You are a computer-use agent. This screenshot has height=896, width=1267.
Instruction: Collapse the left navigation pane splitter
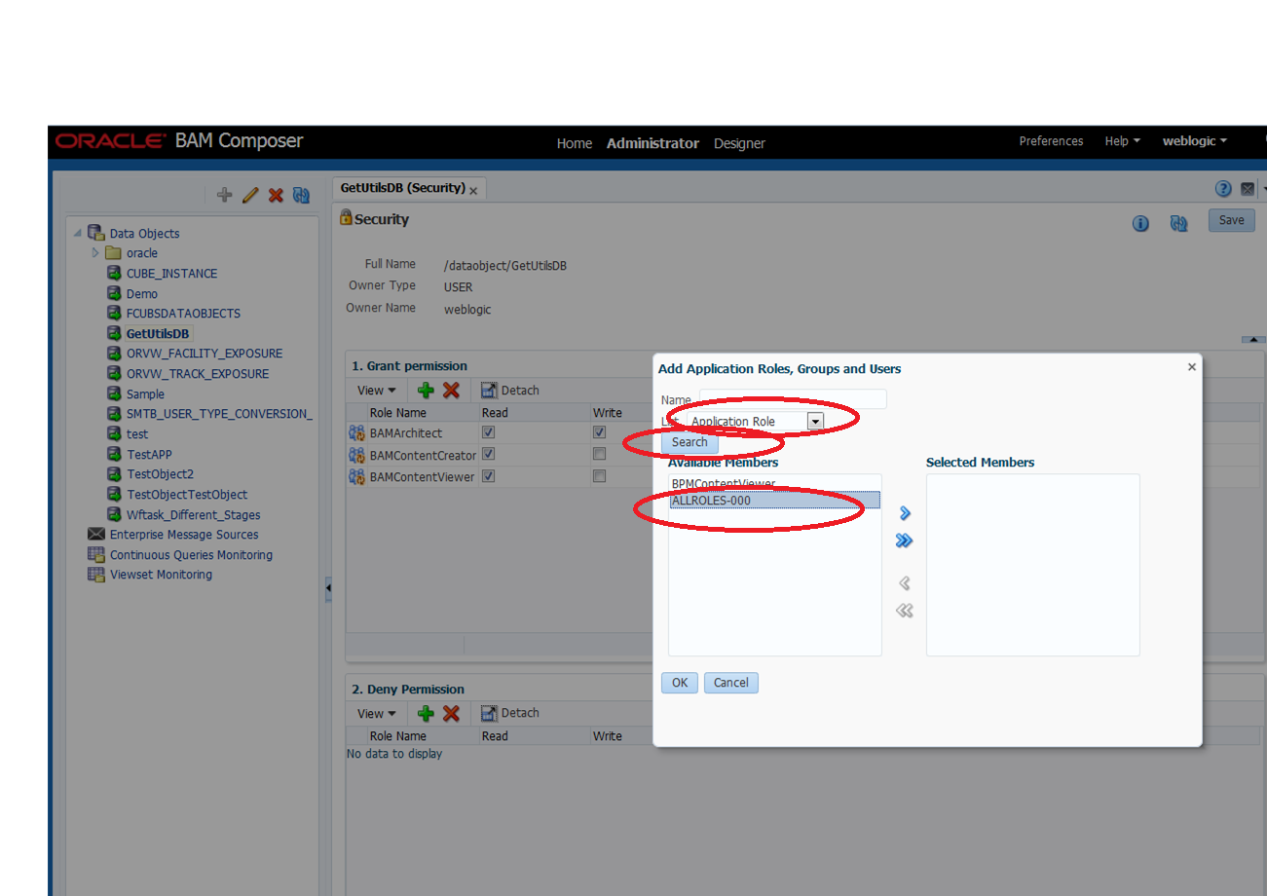point(328,589)
